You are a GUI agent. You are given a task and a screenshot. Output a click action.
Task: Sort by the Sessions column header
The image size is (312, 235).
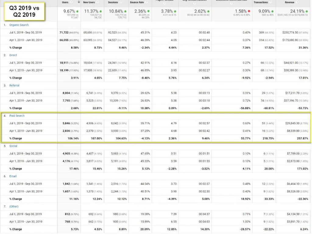[113, 2]
